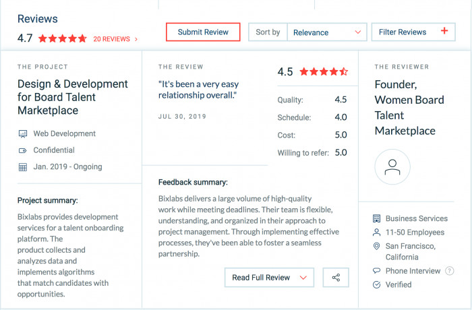Click the Founder, Women Board Talent Marketplace heading

click(409, 107)
